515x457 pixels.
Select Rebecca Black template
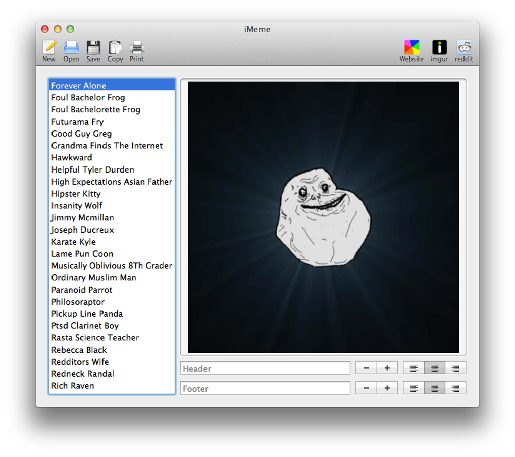[112, 350]
